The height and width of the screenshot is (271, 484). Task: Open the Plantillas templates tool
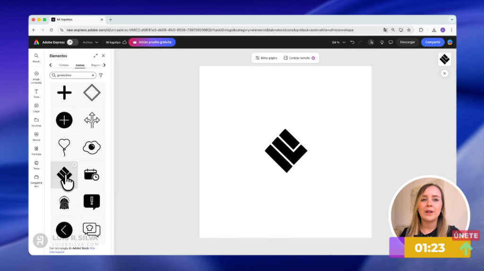[36, 151]
